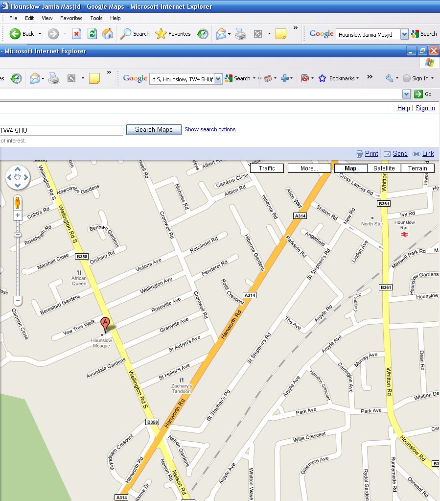Click the printer icon in the back window toolbar
Image resolution: width=440 pixels, height=501 pixels.
(x=240, y=34)
